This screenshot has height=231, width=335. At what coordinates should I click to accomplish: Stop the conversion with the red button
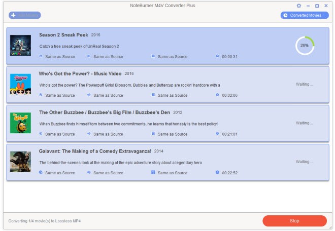tap(294, 221)
